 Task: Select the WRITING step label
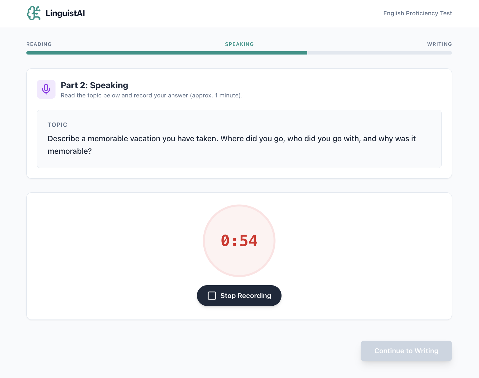pyautogui.click(x=439, y=44)
